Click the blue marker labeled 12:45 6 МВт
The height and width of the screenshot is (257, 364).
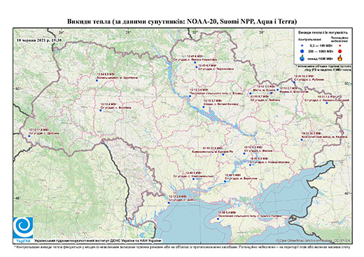click(x=195, y=63)
